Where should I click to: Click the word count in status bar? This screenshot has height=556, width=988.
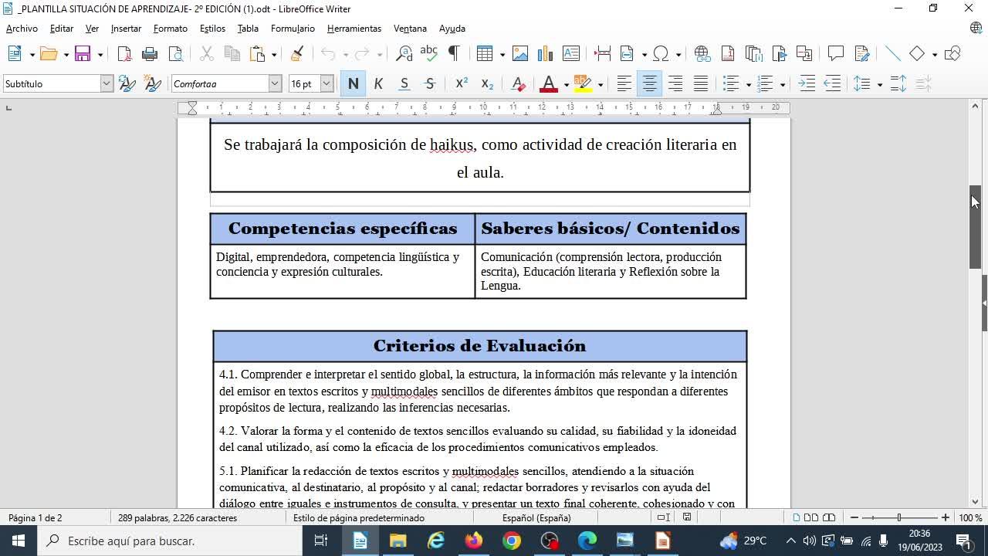178,517
